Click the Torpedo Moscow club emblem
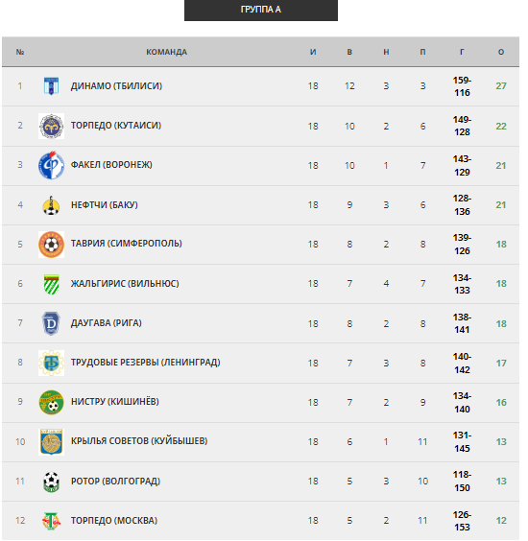528x541 pixels. click(x=51, y=521)
